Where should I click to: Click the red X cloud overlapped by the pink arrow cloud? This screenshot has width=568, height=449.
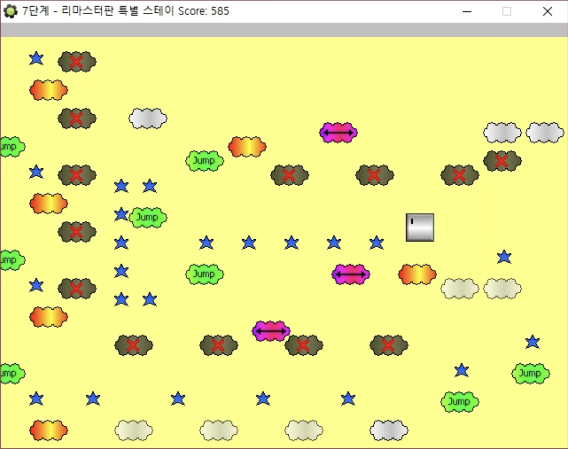(304, 345)
